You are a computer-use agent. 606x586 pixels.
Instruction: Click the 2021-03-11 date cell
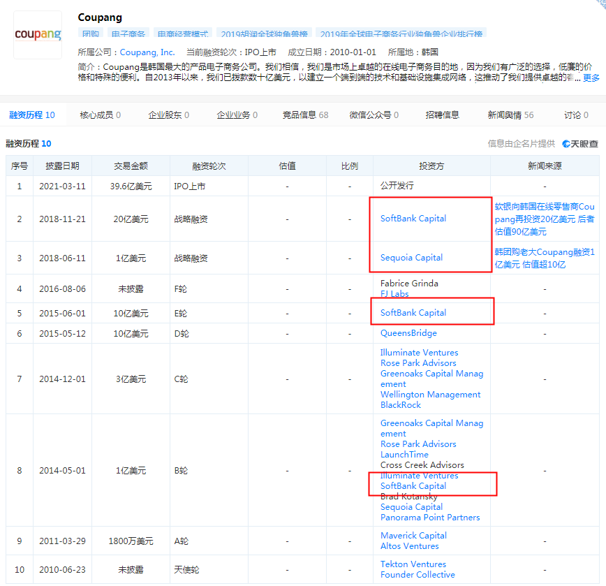(x=62, y=186)
